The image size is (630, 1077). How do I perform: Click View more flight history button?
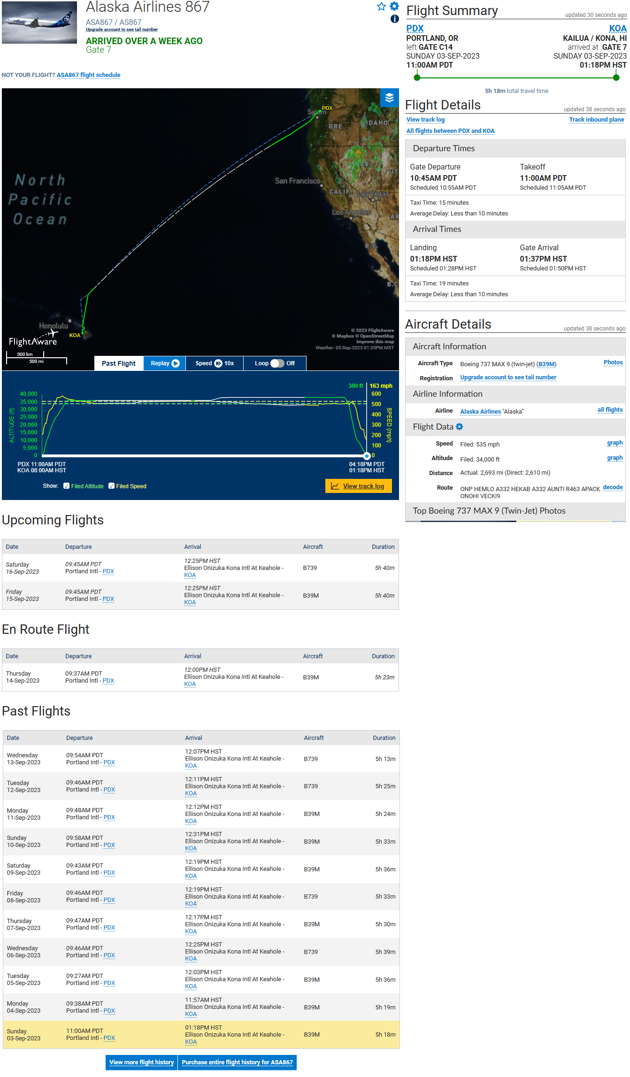point(141,1062)
